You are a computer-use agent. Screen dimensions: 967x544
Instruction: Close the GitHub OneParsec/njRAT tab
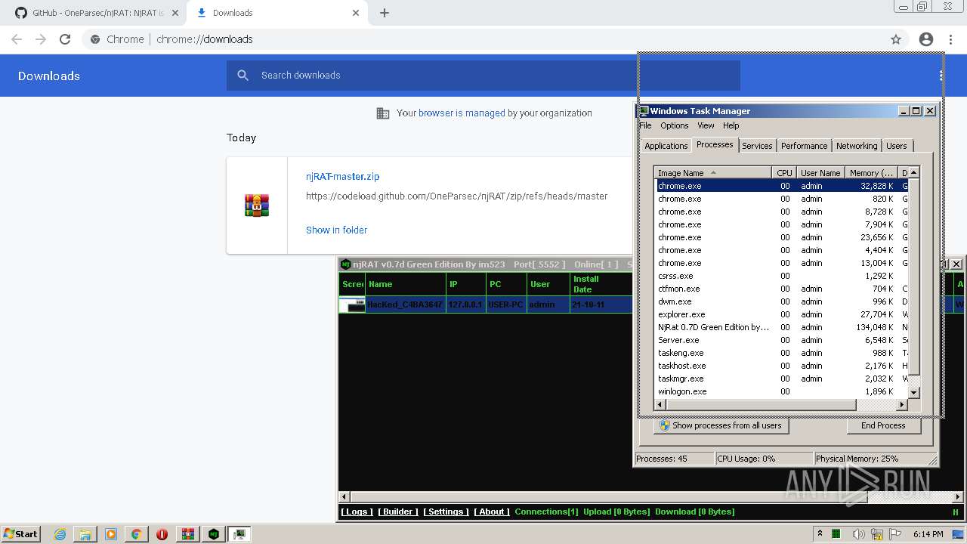[x=175, y=13]
